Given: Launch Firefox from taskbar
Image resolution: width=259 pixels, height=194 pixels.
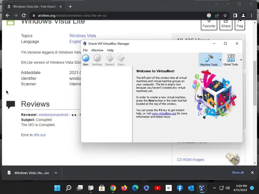Looking at the screenshot, I should point(124,188).
